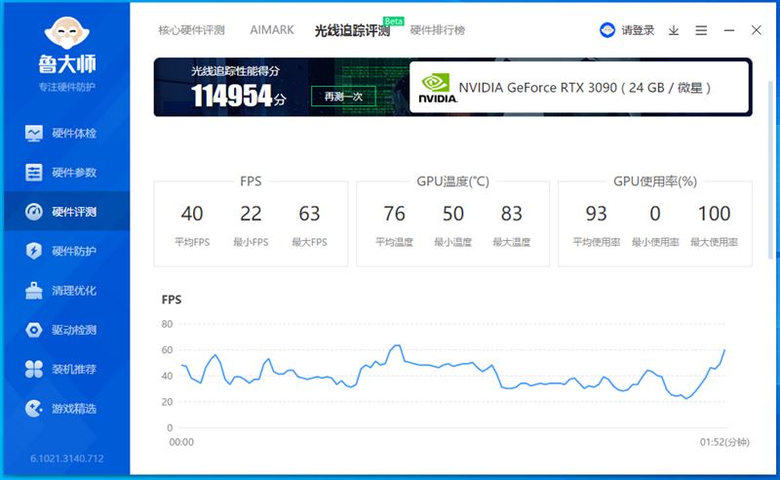The width and height of the screenshot is (780, 480).
Task: Close the 鲁大师 window
Action: [x=757, y=30]
